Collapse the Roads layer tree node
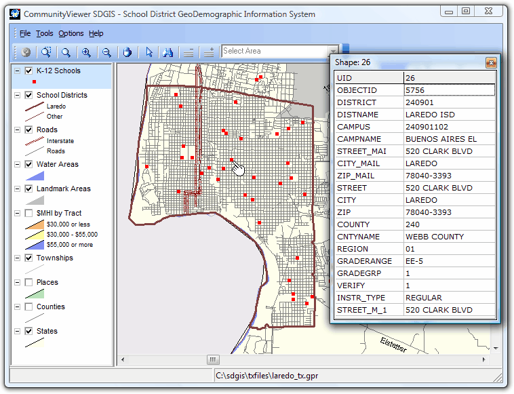 [x=16, y=130]
